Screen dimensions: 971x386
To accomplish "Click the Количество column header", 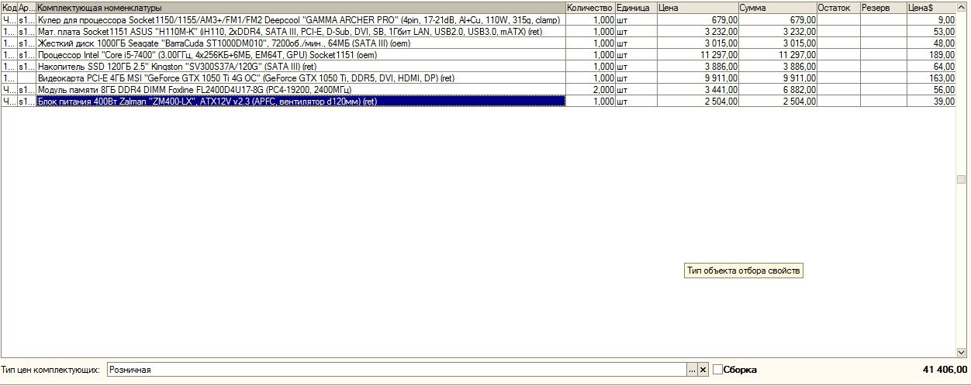I will (x=589, y=7).
